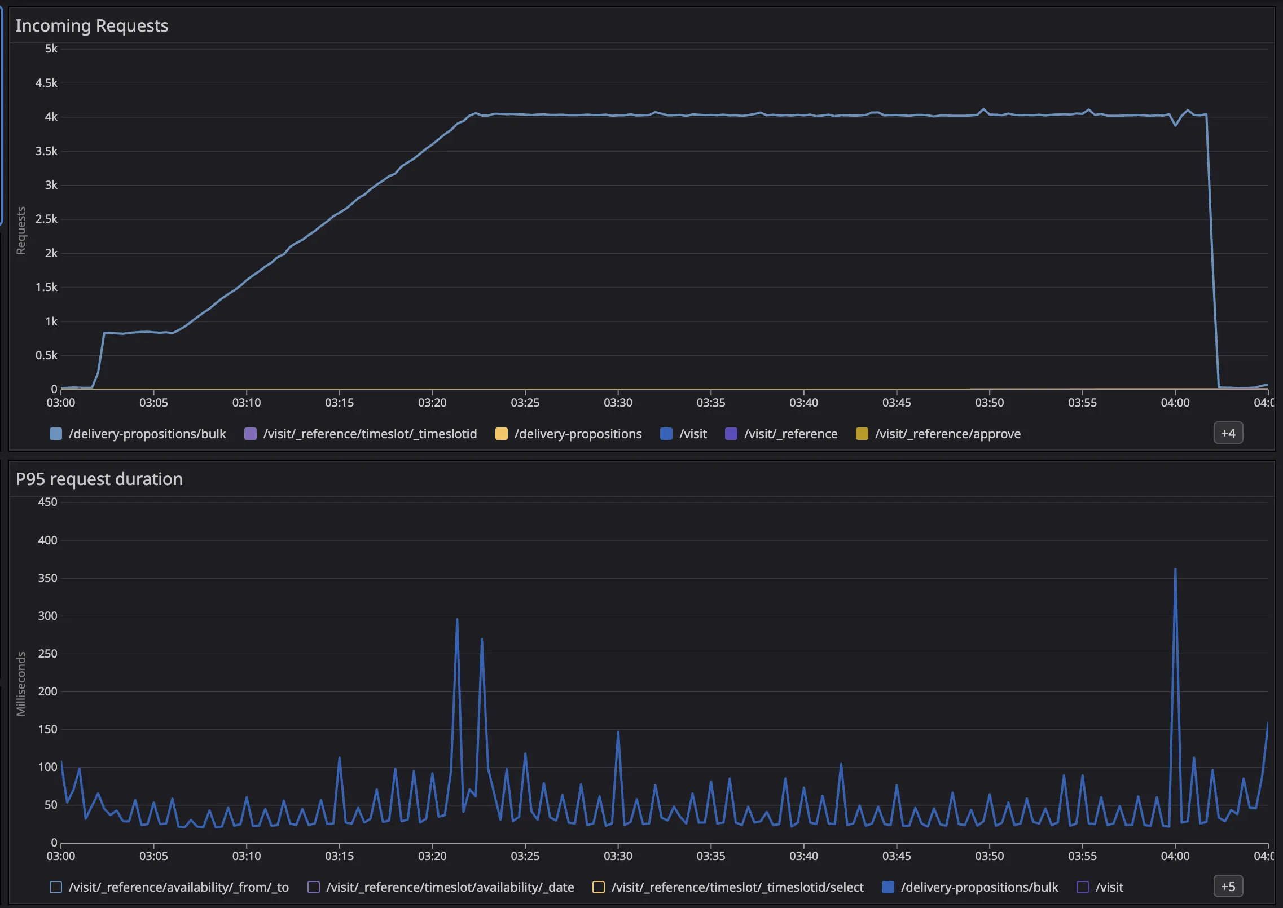Click the blue swatch for /delivery-propositions/bulk in P95 legend

point(889,887)
